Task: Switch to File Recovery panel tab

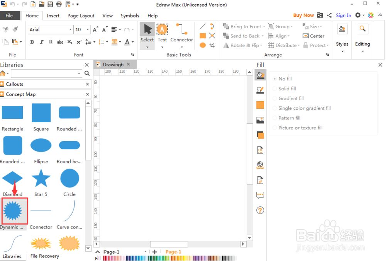Action: point(44,256)
